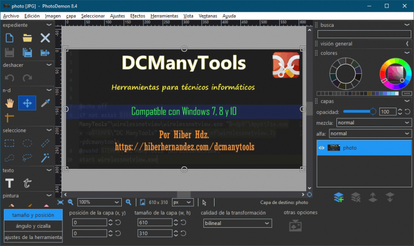Click the blue Save copy icon
This screenshot has width=414, height=246.
(x=27, y=53)
